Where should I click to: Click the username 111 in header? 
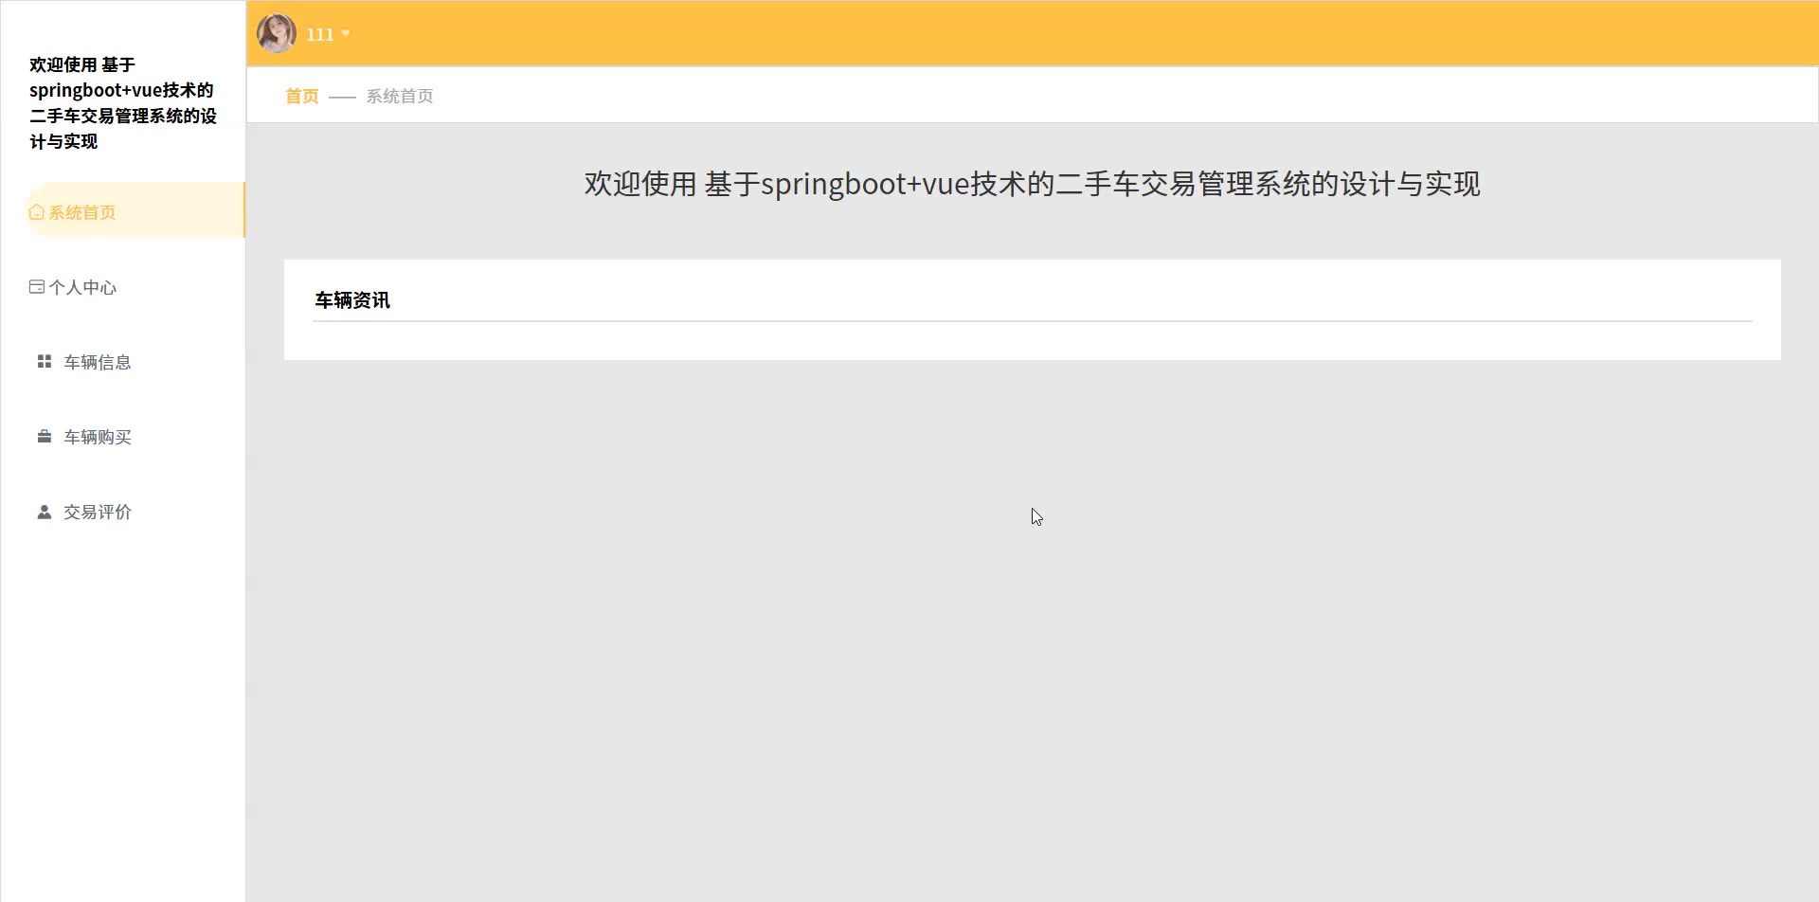320,34
